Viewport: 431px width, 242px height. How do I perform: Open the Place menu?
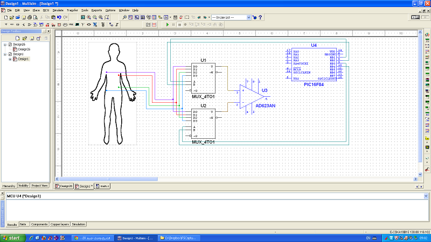(36, 10)
